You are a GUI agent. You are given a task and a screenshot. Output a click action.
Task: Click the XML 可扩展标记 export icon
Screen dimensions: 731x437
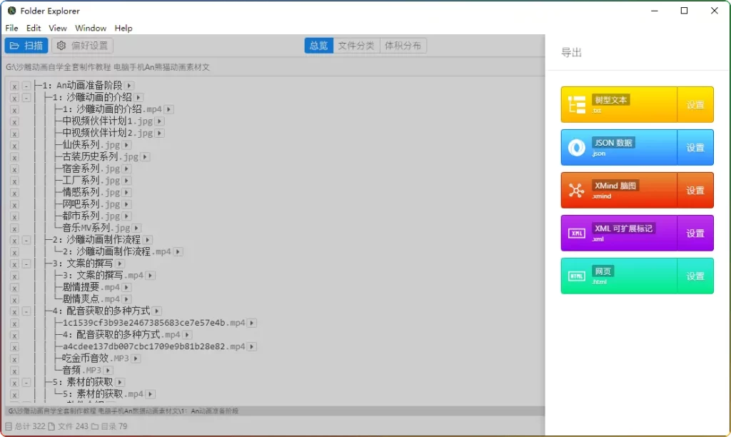pos(576,233)
